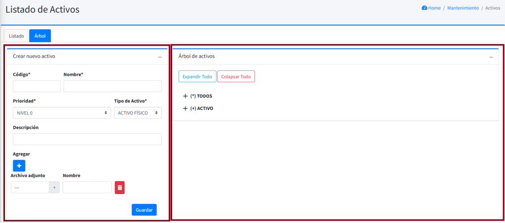Click the Expandir Todo button
Viewport: 505px width, 223px height.
[x=197, y=77]
